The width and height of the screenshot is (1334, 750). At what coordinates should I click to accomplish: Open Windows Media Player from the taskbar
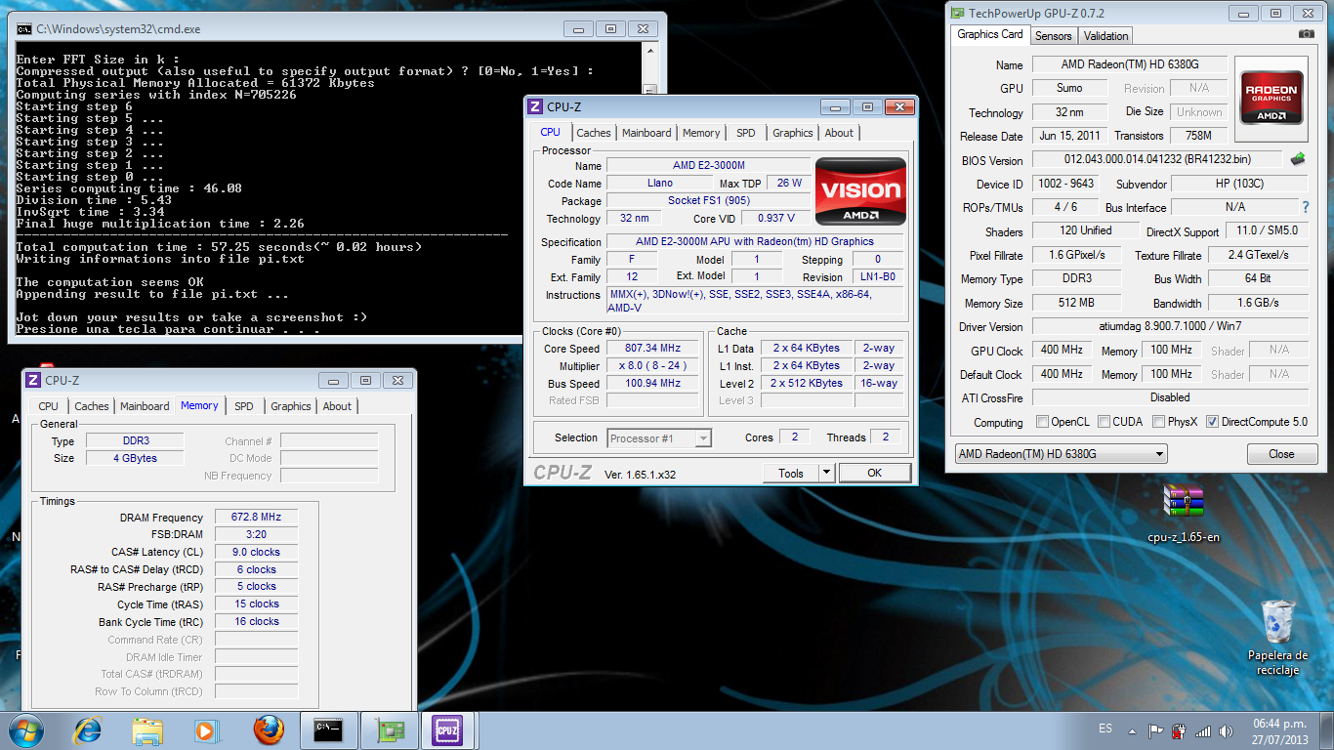coord(206,730)
